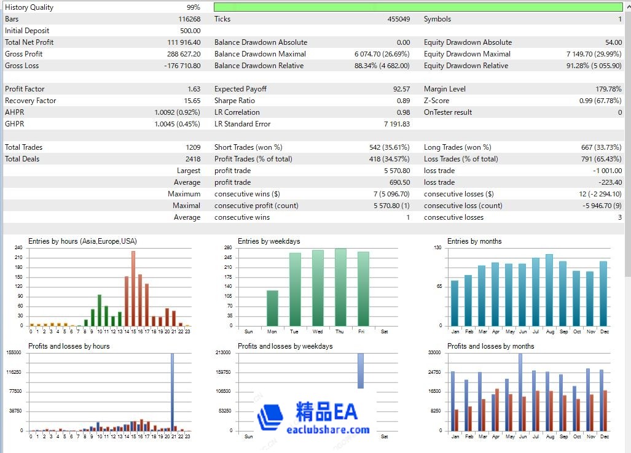Click the average loss trade value "-223.40"

coord(610,182)
